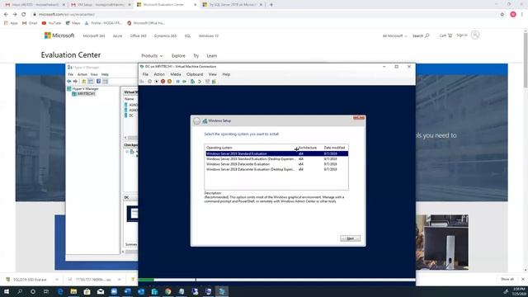528x297 pixels.
Task: Open the Cart on Microsoft site
Action: [x=445, y=35]
